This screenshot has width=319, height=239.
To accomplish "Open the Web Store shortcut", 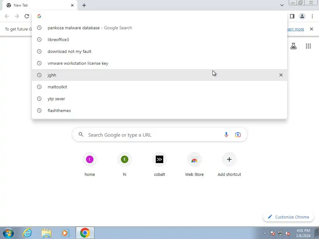I will coord(194,164).
